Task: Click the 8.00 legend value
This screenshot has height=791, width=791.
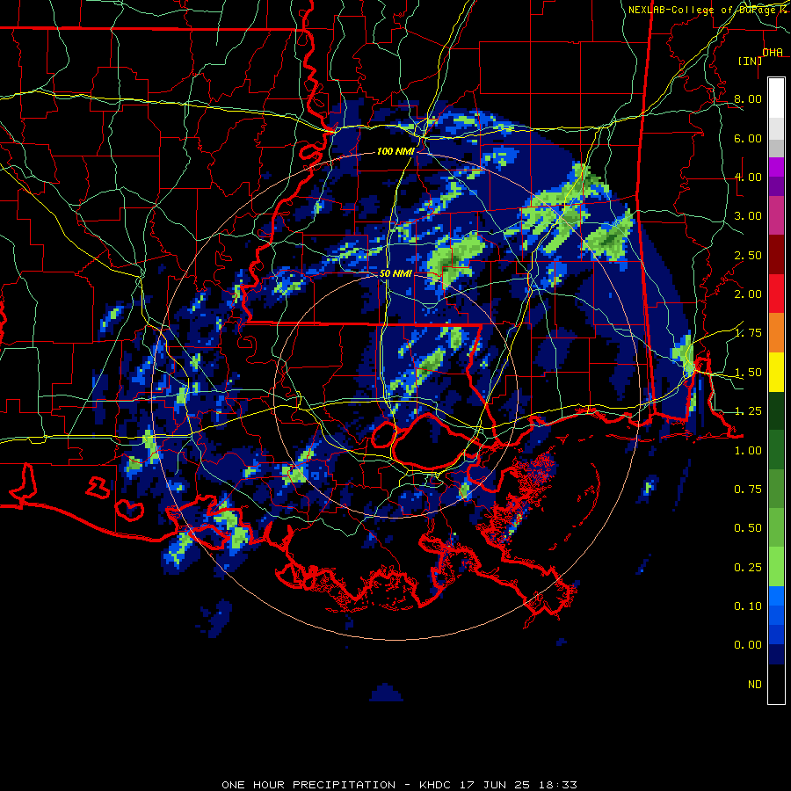Action: 747,98
